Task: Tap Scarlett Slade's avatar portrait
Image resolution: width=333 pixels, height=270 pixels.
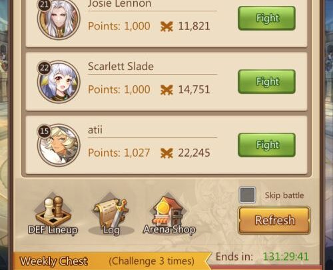Action: click(59, 82)
